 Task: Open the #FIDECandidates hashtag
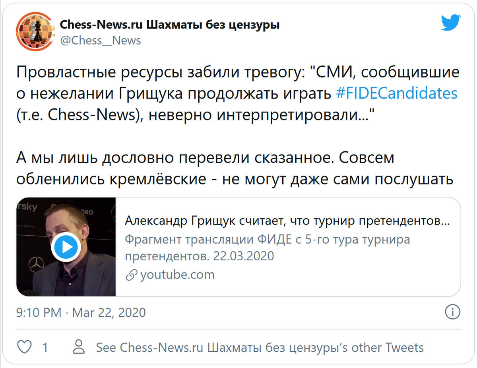(x=397, y=93)
